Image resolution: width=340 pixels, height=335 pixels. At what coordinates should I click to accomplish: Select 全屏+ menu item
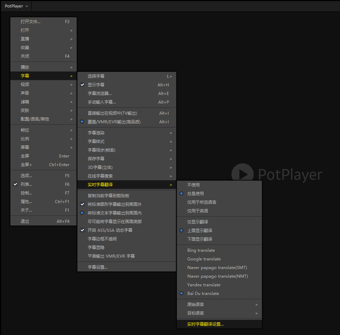coord(44,165)
